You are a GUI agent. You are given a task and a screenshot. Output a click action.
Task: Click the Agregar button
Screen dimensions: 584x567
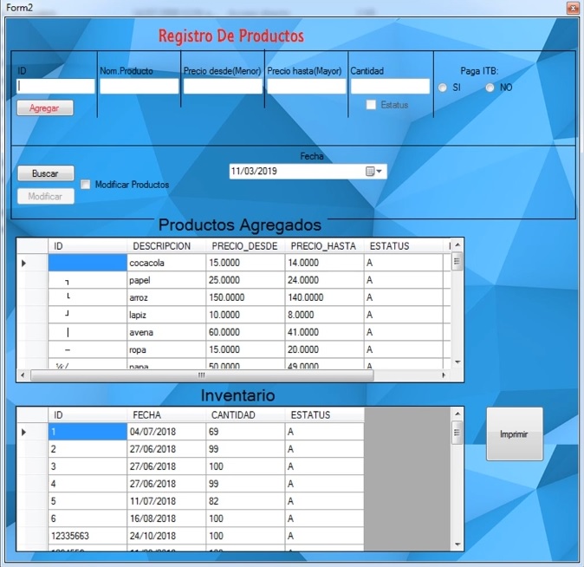click(x=45, y=108)
